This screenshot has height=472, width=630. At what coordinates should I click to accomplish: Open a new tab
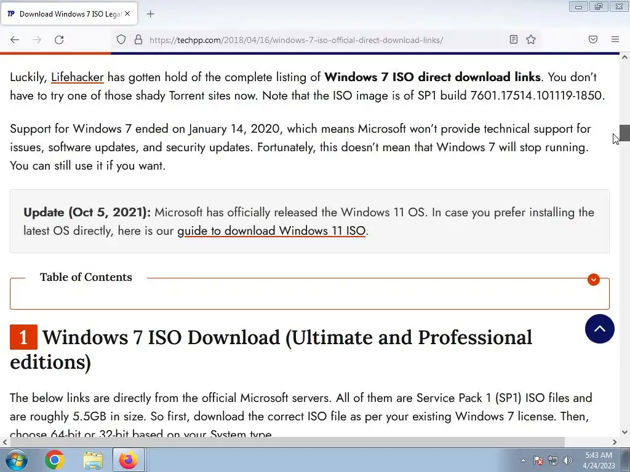150,14
